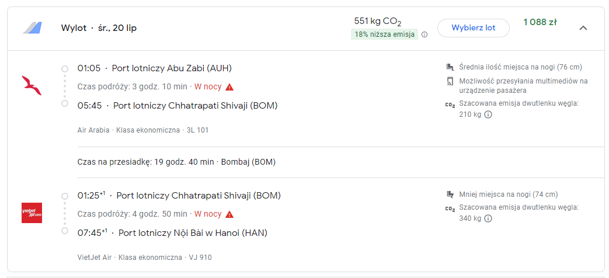Click the blue airline logo beside Wylot
609x278 pixels.
pyautogui.click(x=32, y=28)
